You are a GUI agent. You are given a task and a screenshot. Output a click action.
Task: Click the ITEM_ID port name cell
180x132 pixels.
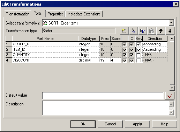(45, 49)
